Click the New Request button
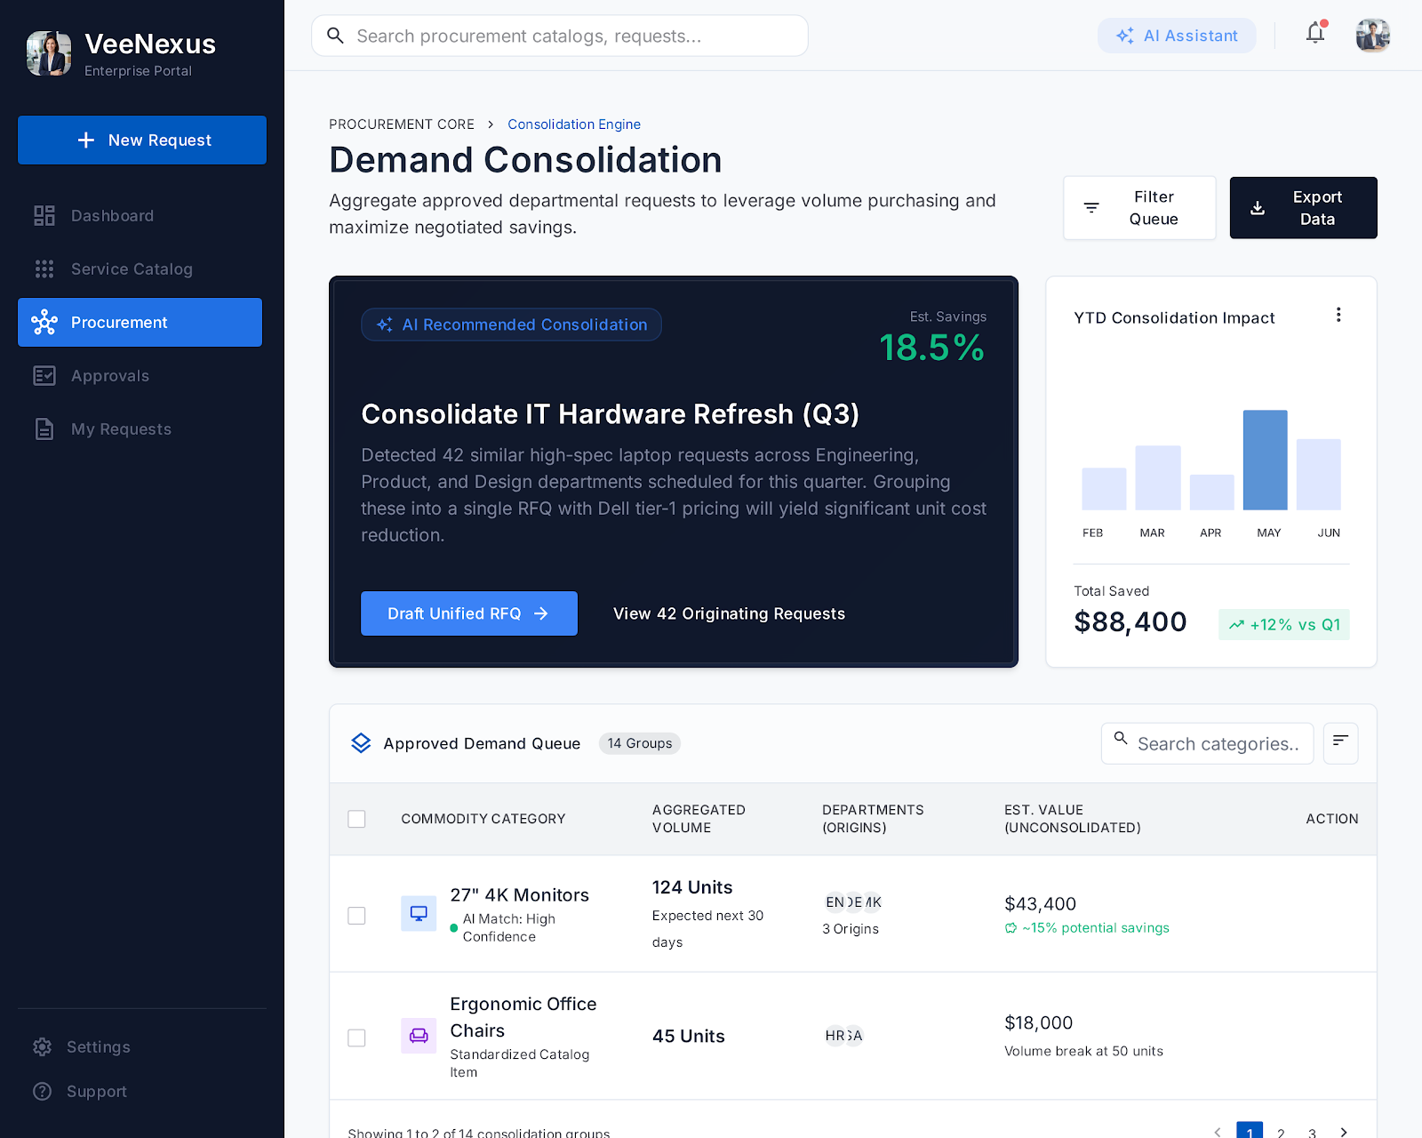 tap(142, 140)
